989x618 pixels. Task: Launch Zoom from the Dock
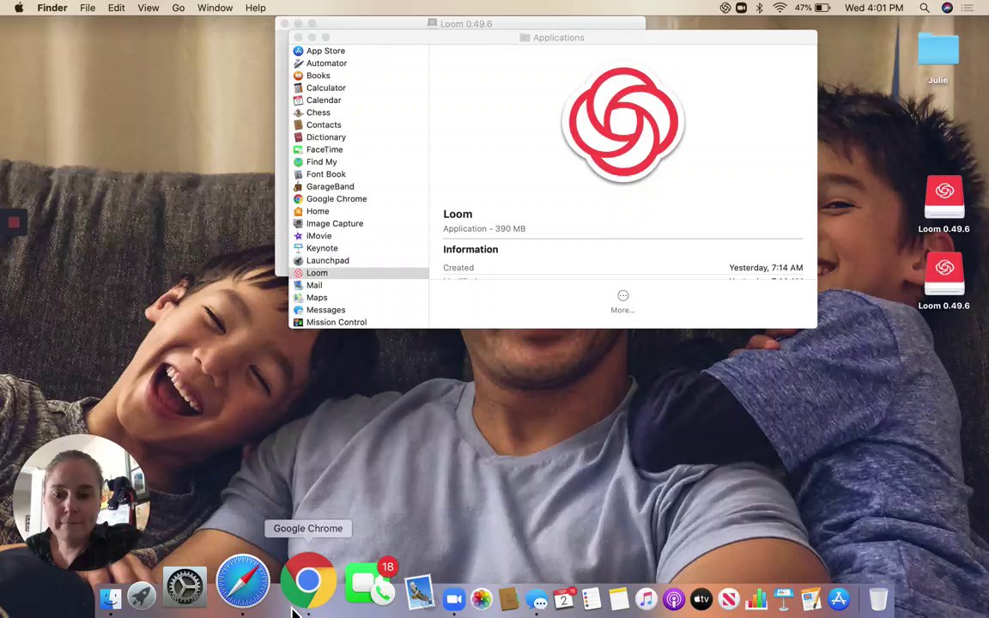click(x=453, y=599)
